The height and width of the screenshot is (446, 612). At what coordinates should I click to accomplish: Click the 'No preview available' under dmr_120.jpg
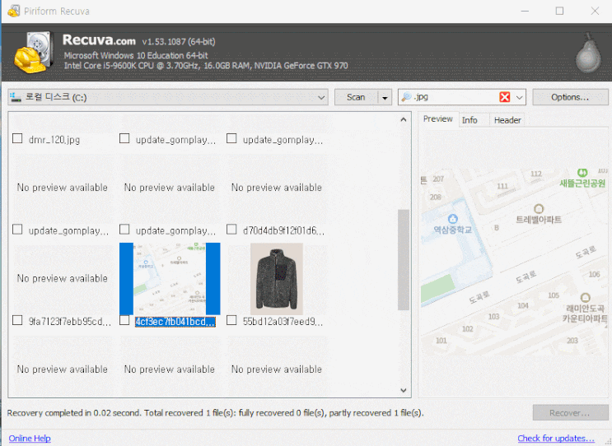coord(63,188)
